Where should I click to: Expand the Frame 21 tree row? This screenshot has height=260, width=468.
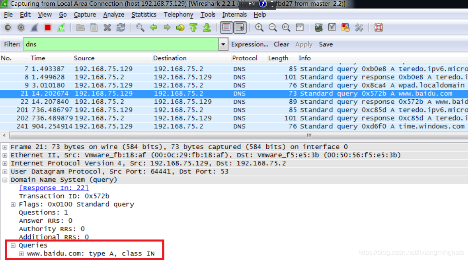tap(5, 147)
